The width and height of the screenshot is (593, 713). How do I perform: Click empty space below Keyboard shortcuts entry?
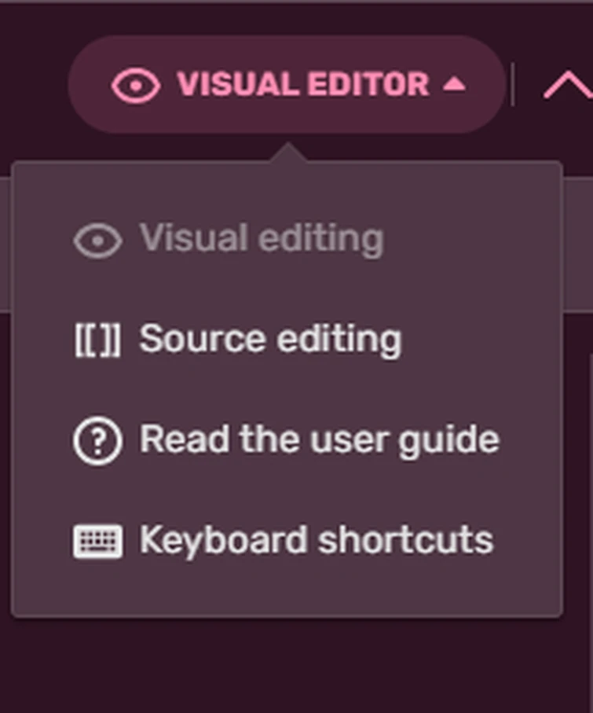click(287, 594)
